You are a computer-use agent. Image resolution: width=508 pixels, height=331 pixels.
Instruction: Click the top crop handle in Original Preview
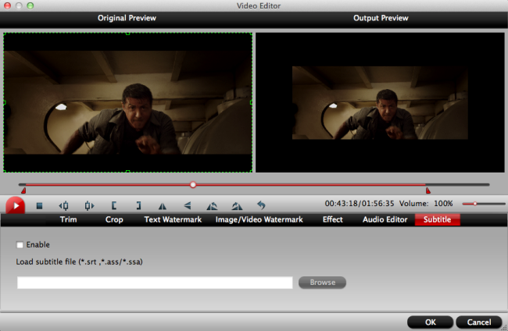click(127, 34)
